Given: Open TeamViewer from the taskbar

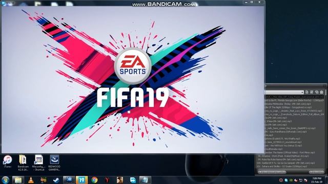Looking at the screenshot, I should (x=133, y=180).
